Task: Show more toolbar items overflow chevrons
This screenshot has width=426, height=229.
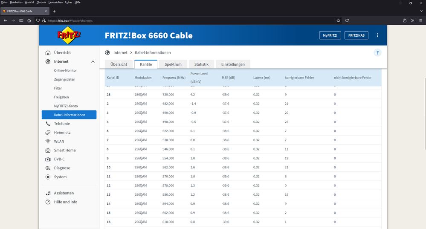Action: tap(413, 20)
